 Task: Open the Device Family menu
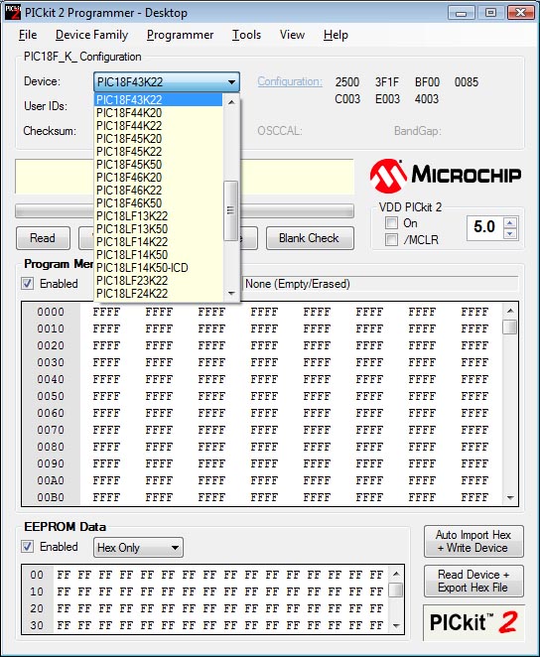coord(91,35)
